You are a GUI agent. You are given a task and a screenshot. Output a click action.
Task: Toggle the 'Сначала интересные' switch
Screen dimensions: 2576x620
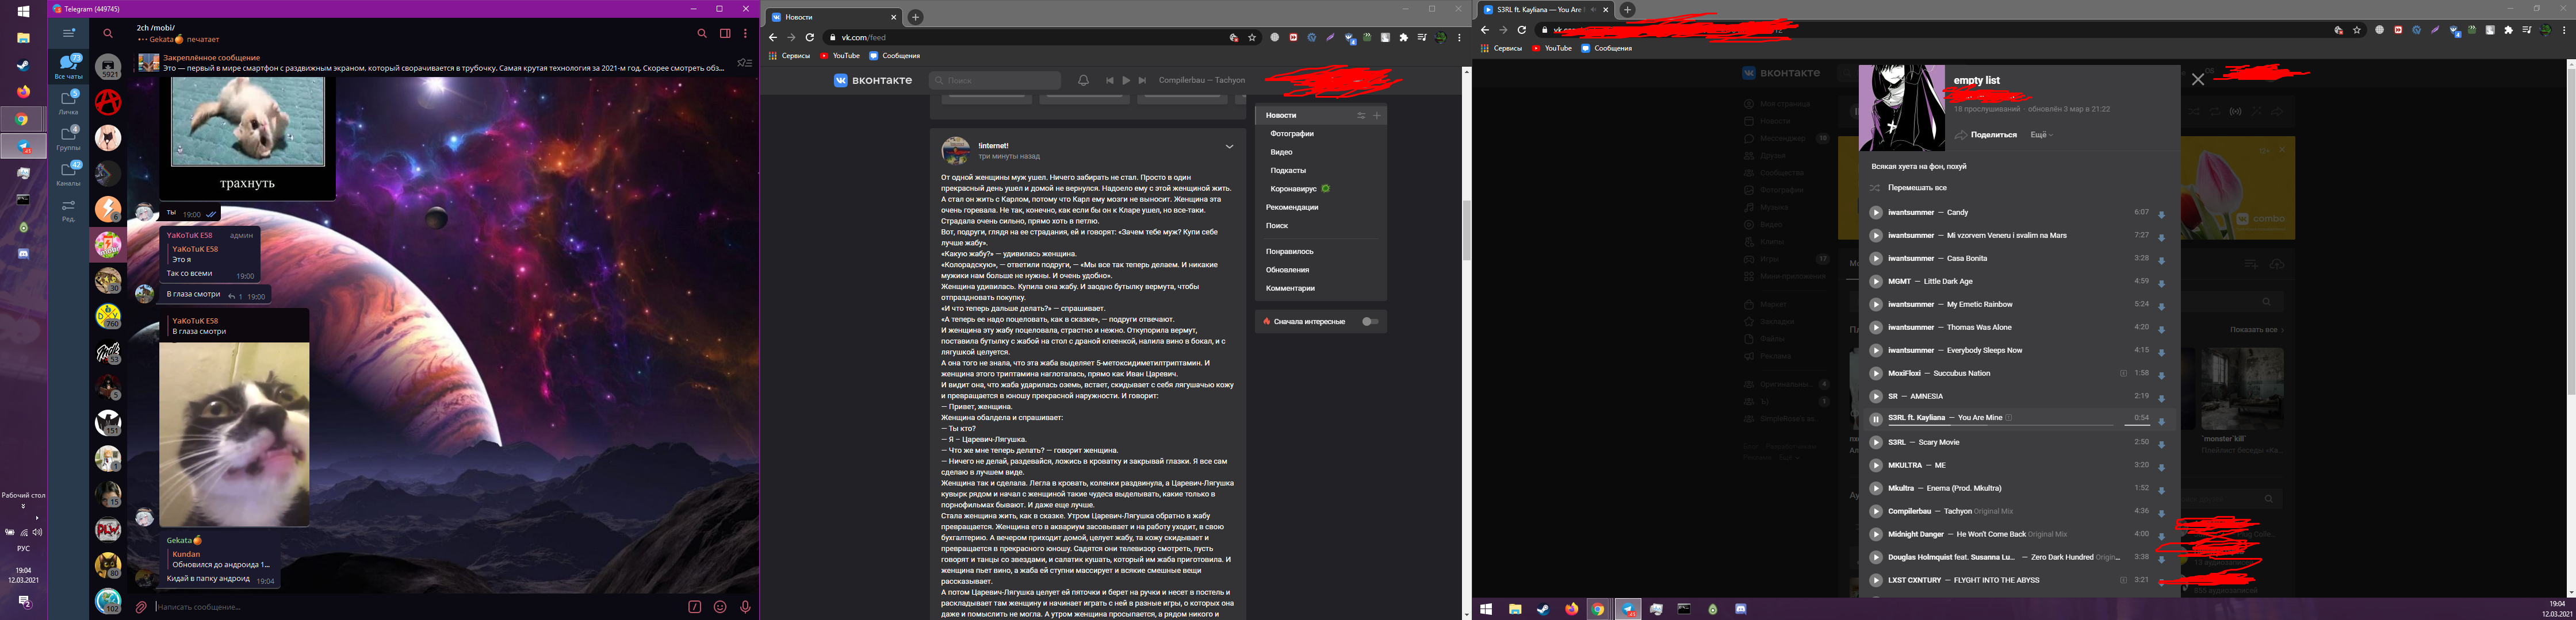coord(1370,321)
